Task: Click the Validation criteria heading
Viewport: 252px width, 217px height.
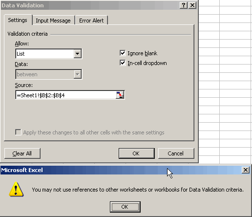Action: [27, 34]
